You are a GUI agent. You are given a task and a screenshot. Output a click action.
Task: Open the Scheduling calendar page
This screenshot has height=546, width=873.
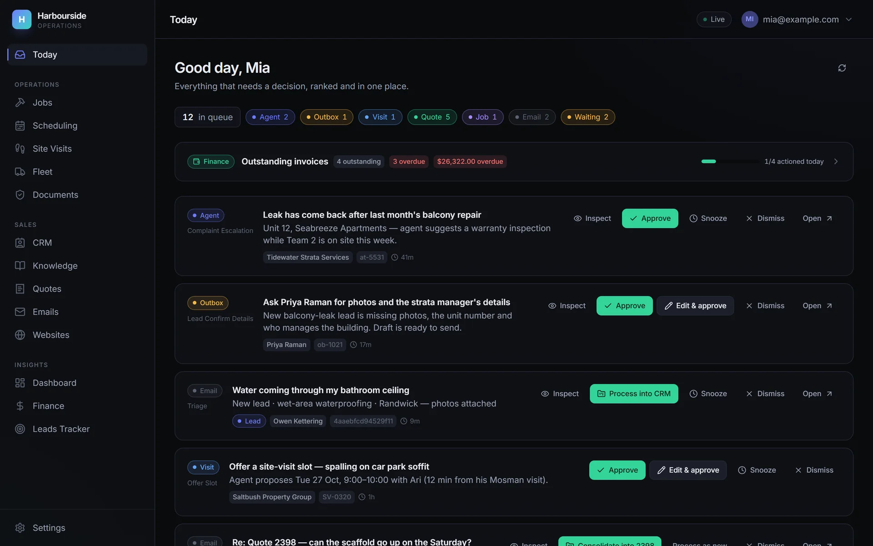(x=77, y=126)
